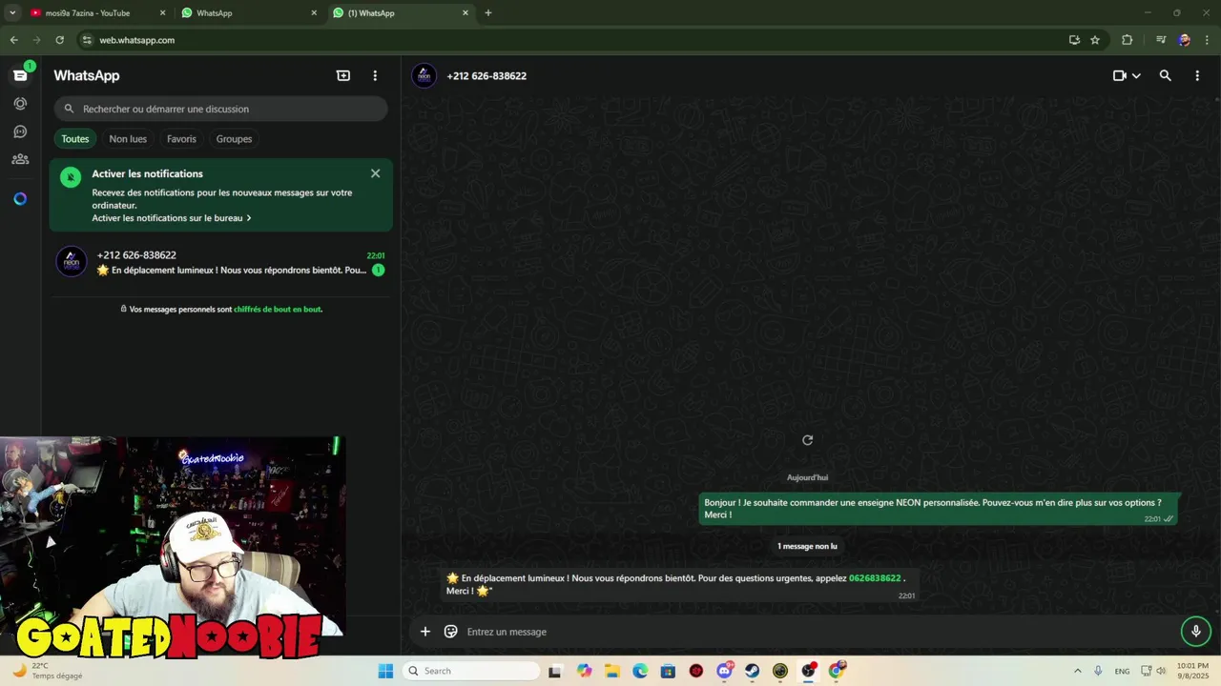Show hidden system tray icons chevron
The width and height of the screenshot is (1221, 686).
(1078, 671)
